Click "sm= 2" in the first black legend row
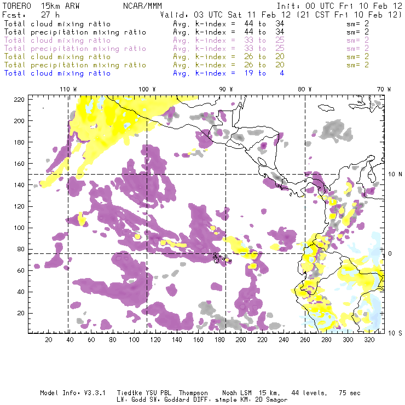 pos(358,24)
